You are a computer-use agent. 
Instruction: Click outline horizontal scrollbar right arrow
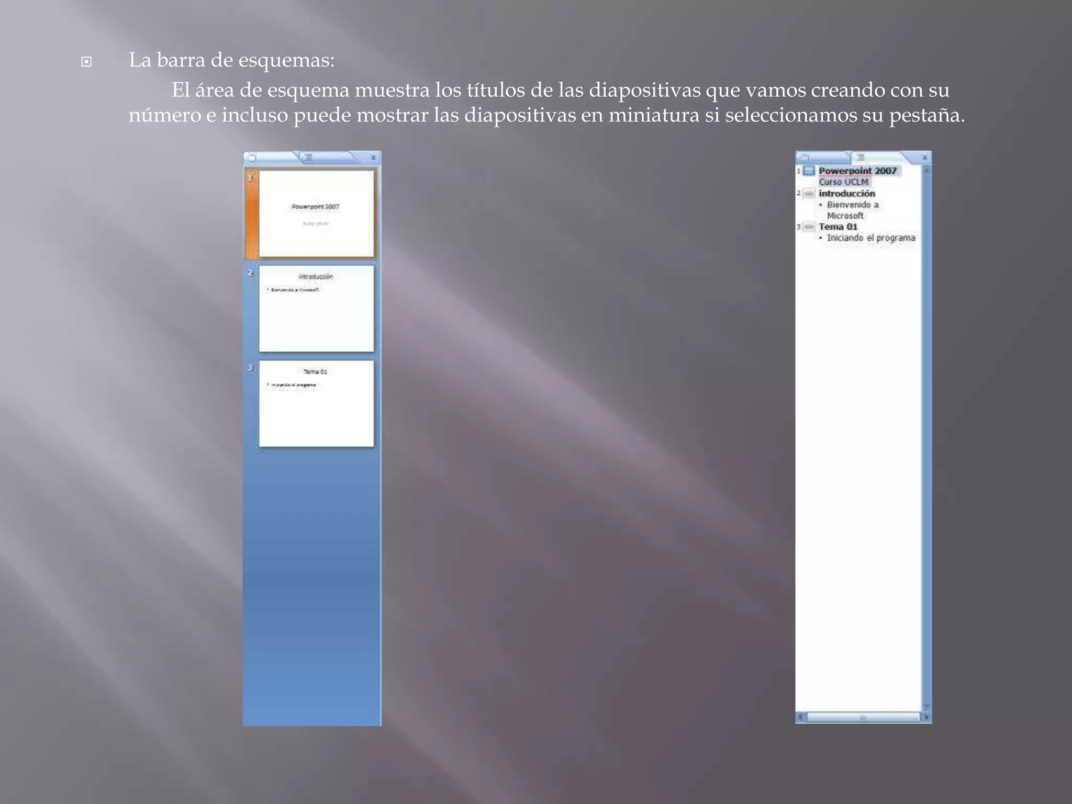pos(927,718)
